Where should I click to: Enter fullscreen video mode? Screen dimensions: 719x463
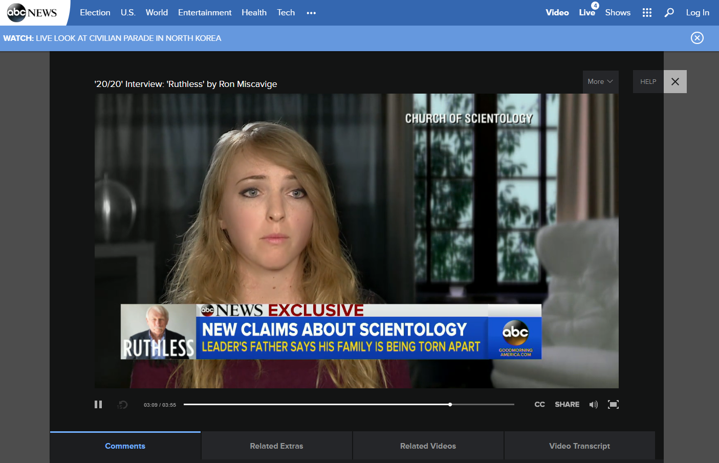pos(613,405)
